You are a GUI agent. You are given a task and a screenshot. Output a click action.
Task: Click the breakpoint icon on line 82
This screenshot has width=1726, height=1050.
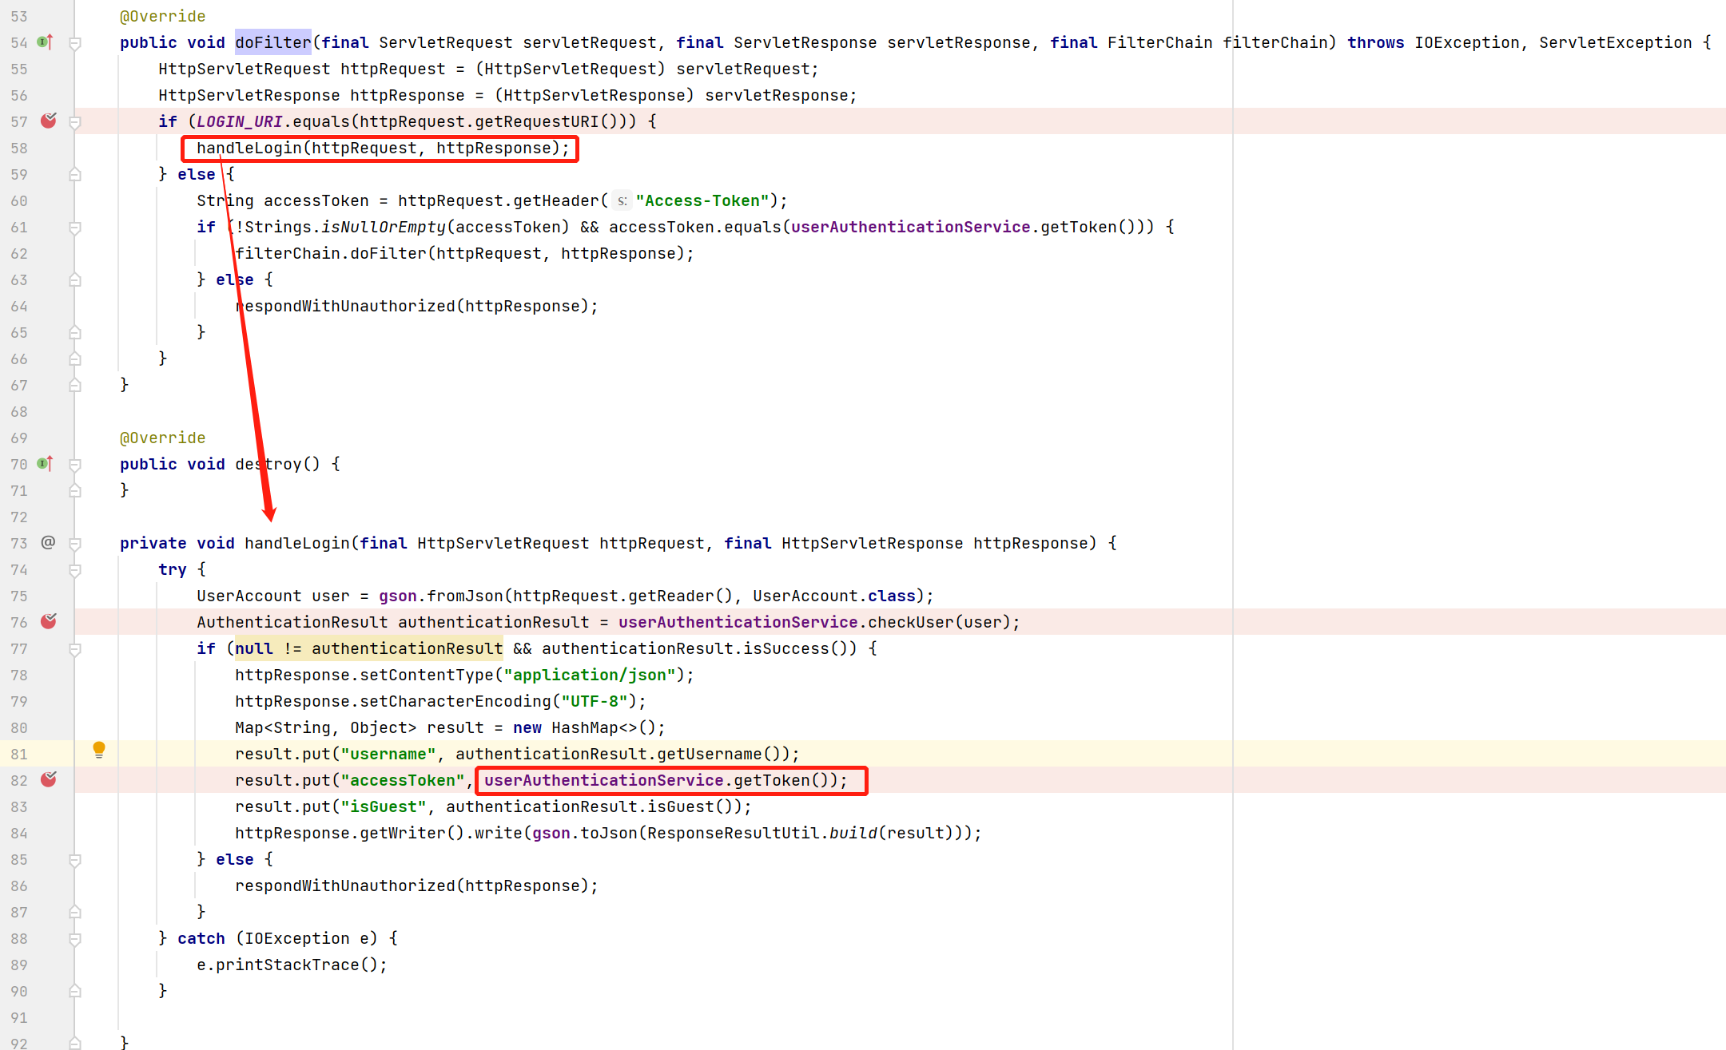pos(49,779)
